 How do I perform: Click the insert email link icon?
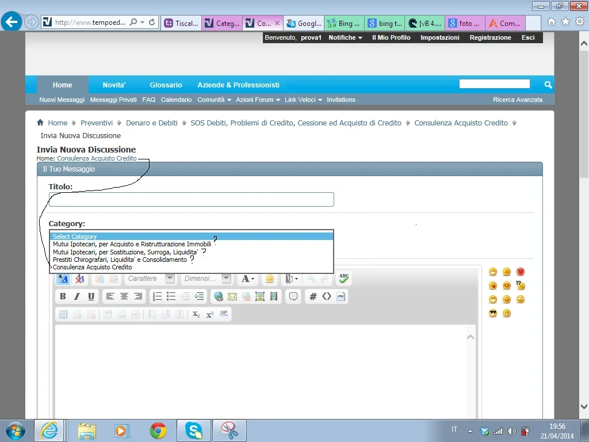[232, 296]
